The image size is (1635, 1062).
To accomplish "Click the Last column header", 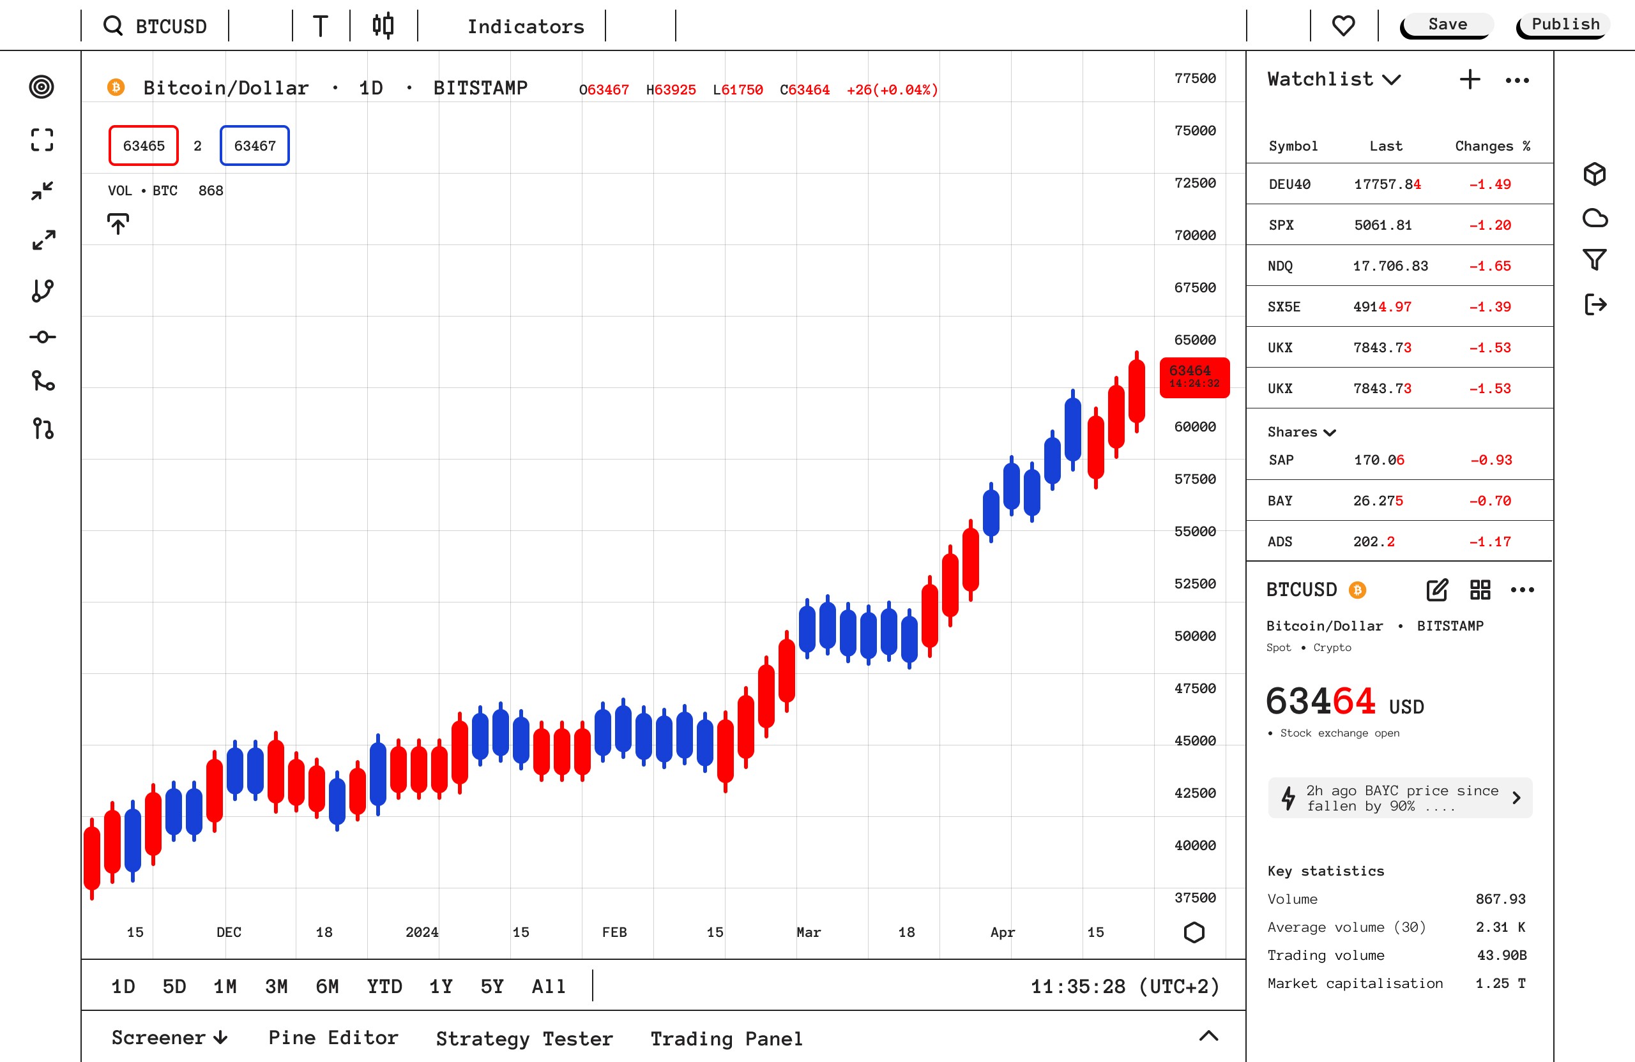I will [x=1386, y=146].
